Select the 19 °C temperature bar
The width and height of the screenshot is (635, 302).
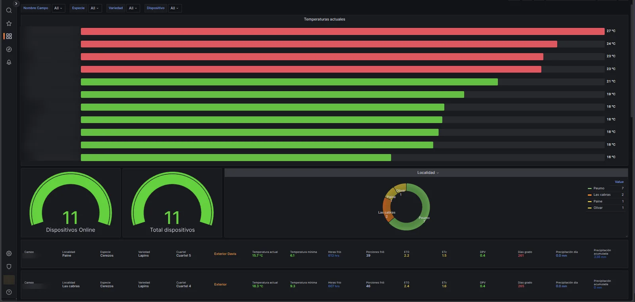point(272,95)
